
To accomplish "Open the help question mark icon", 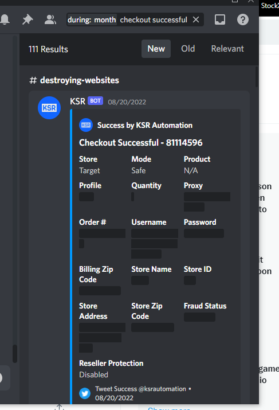I will coord(243,19).
